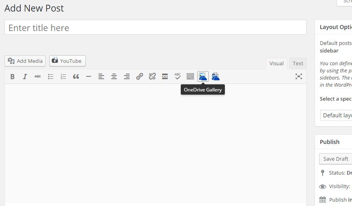Click the 'Status:' text
Viewport: 352px width, 206px height.
coord(337,173)
